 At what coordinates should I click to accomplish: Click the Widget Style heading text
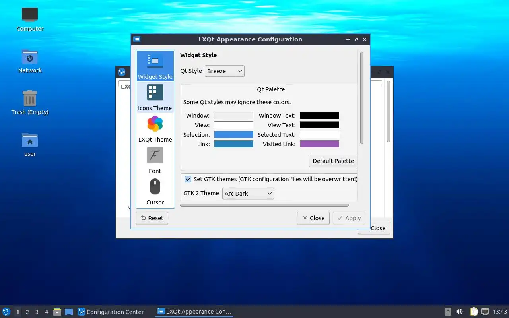tap(198, 55)
